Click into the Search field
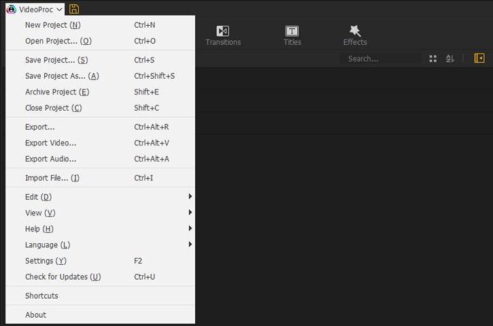493x326 pixels. [381, 58]
